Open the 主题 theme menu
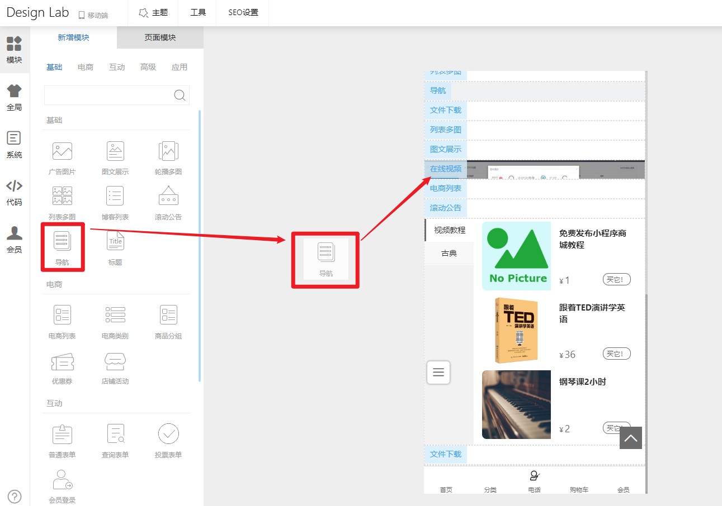Image resolution: width=722 pixels, height=506 pixels. click(153, 12)
